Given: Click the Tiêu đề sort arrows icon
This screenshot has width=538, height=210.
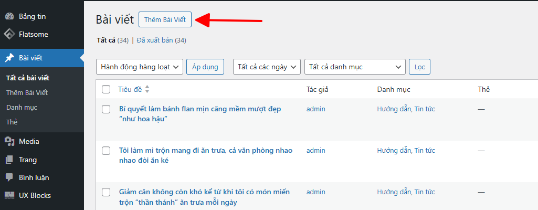Looking at the screenshot, I should tap(147, 89).
